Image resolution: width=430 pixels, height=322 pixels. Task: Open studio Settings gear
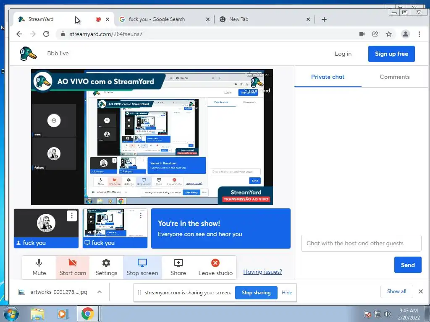(106, 267)
